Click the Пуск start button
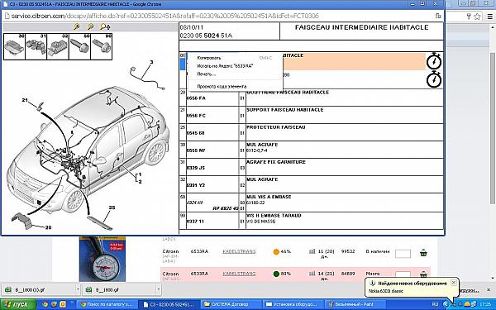The width and height of the screenshot is (496, 310). (x=18, y=304)
